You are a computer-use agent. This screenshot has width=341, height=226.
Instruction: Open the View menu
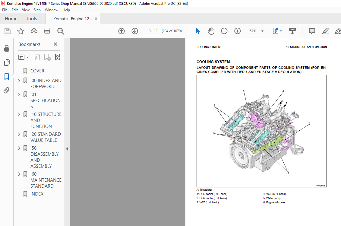click(x=26, y=10)
